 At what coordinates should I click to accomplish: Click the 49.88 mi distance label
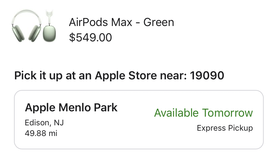tap(41, 133)
